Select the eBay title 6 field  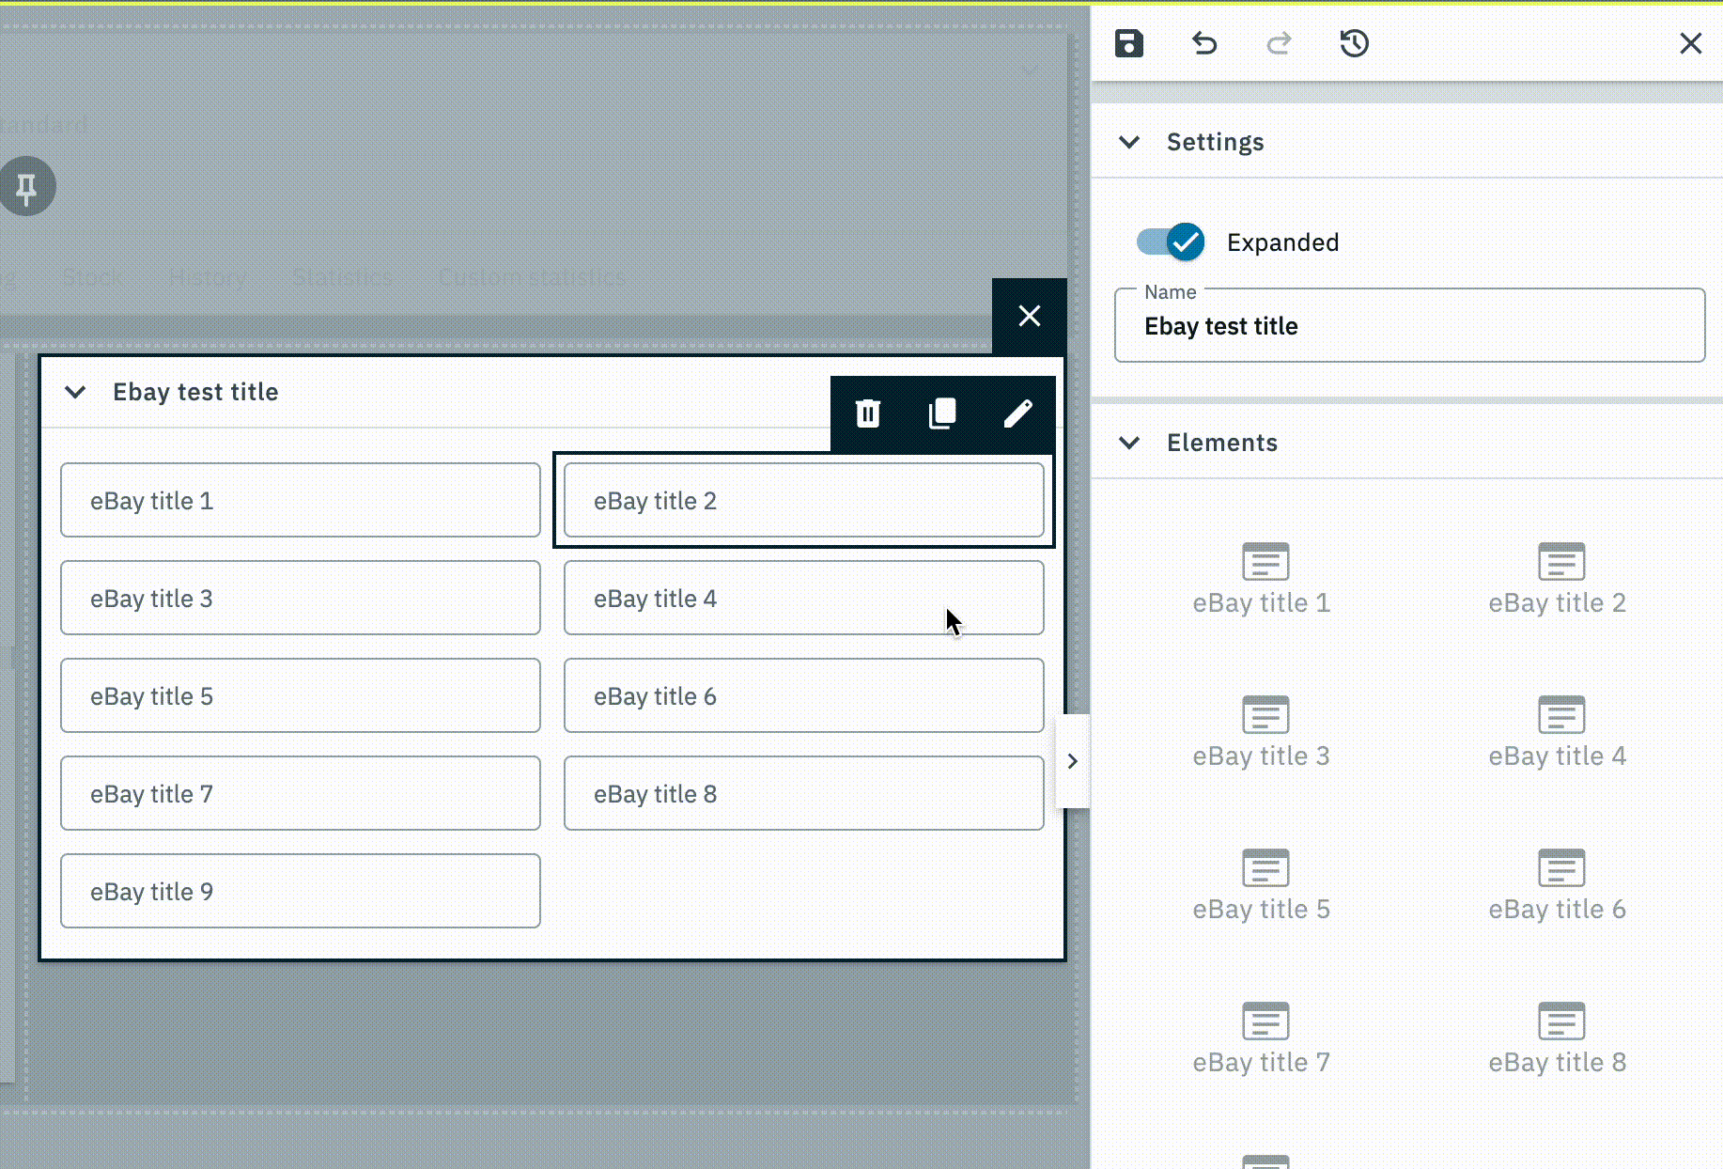(804, 695)
